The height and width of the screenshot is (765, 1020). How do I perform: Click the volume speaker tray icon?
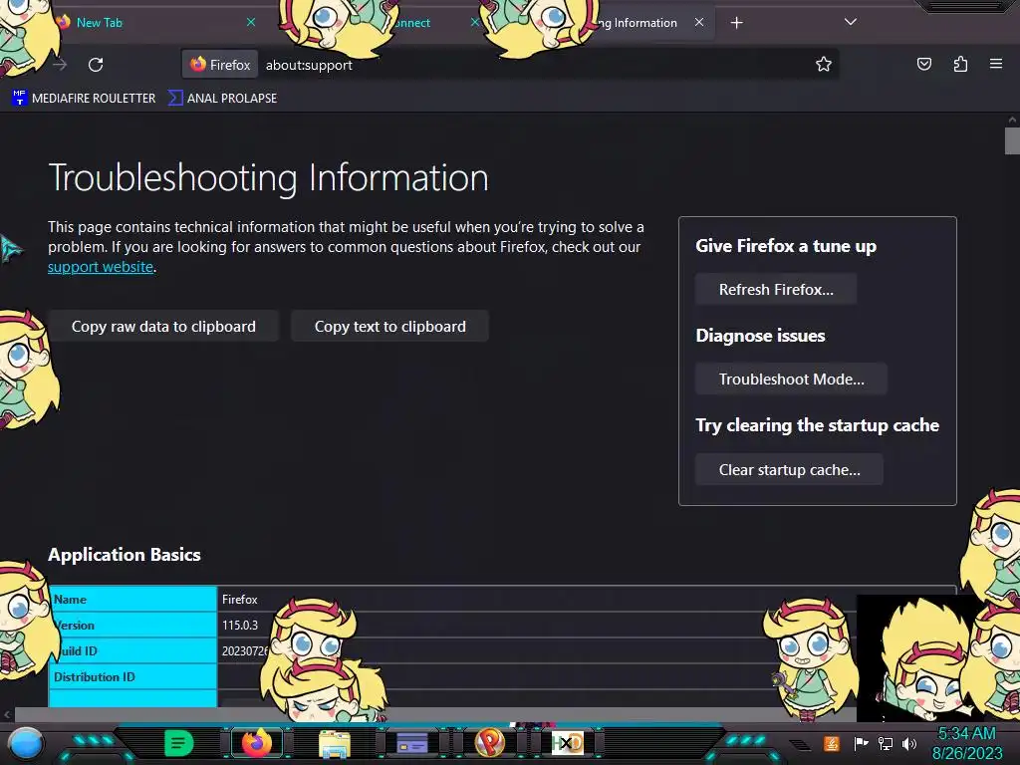(x=909, y=743)
